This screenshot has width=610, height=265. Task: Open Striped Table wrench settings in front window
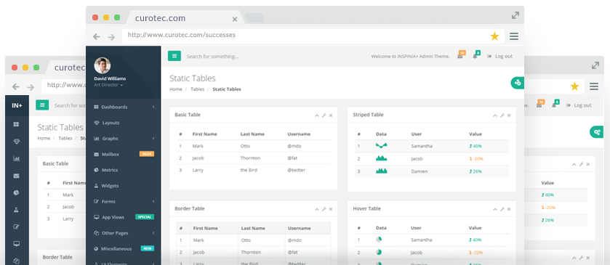(502, 115)
